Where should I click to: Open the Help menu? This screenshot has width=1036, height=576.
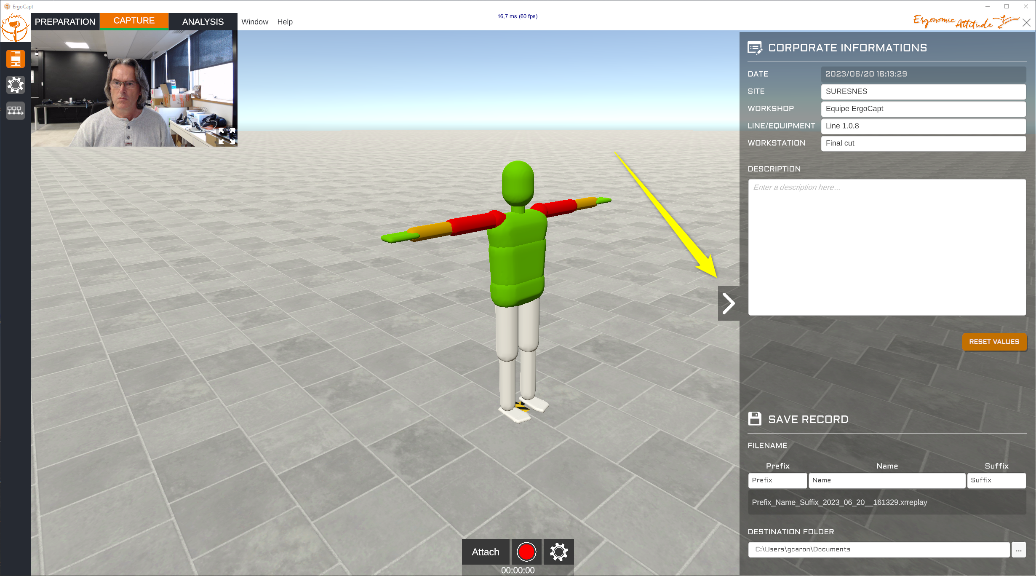[285, 22]
